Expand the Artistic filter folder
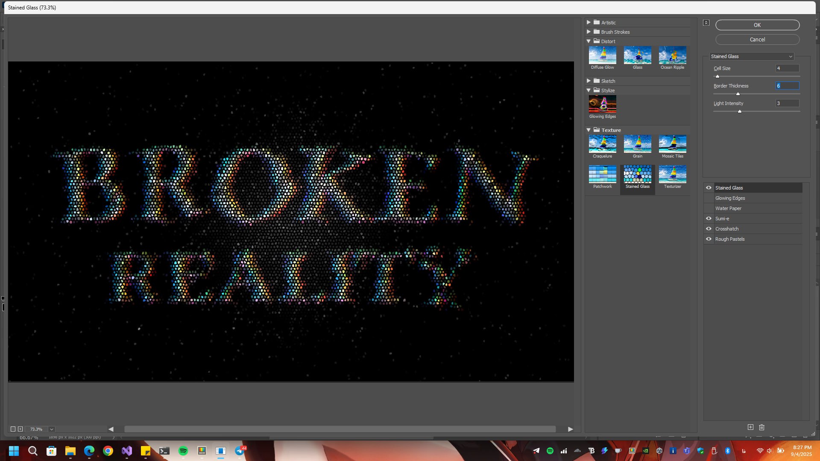Viewport: 820px width, 461px height. pos(589,22)
